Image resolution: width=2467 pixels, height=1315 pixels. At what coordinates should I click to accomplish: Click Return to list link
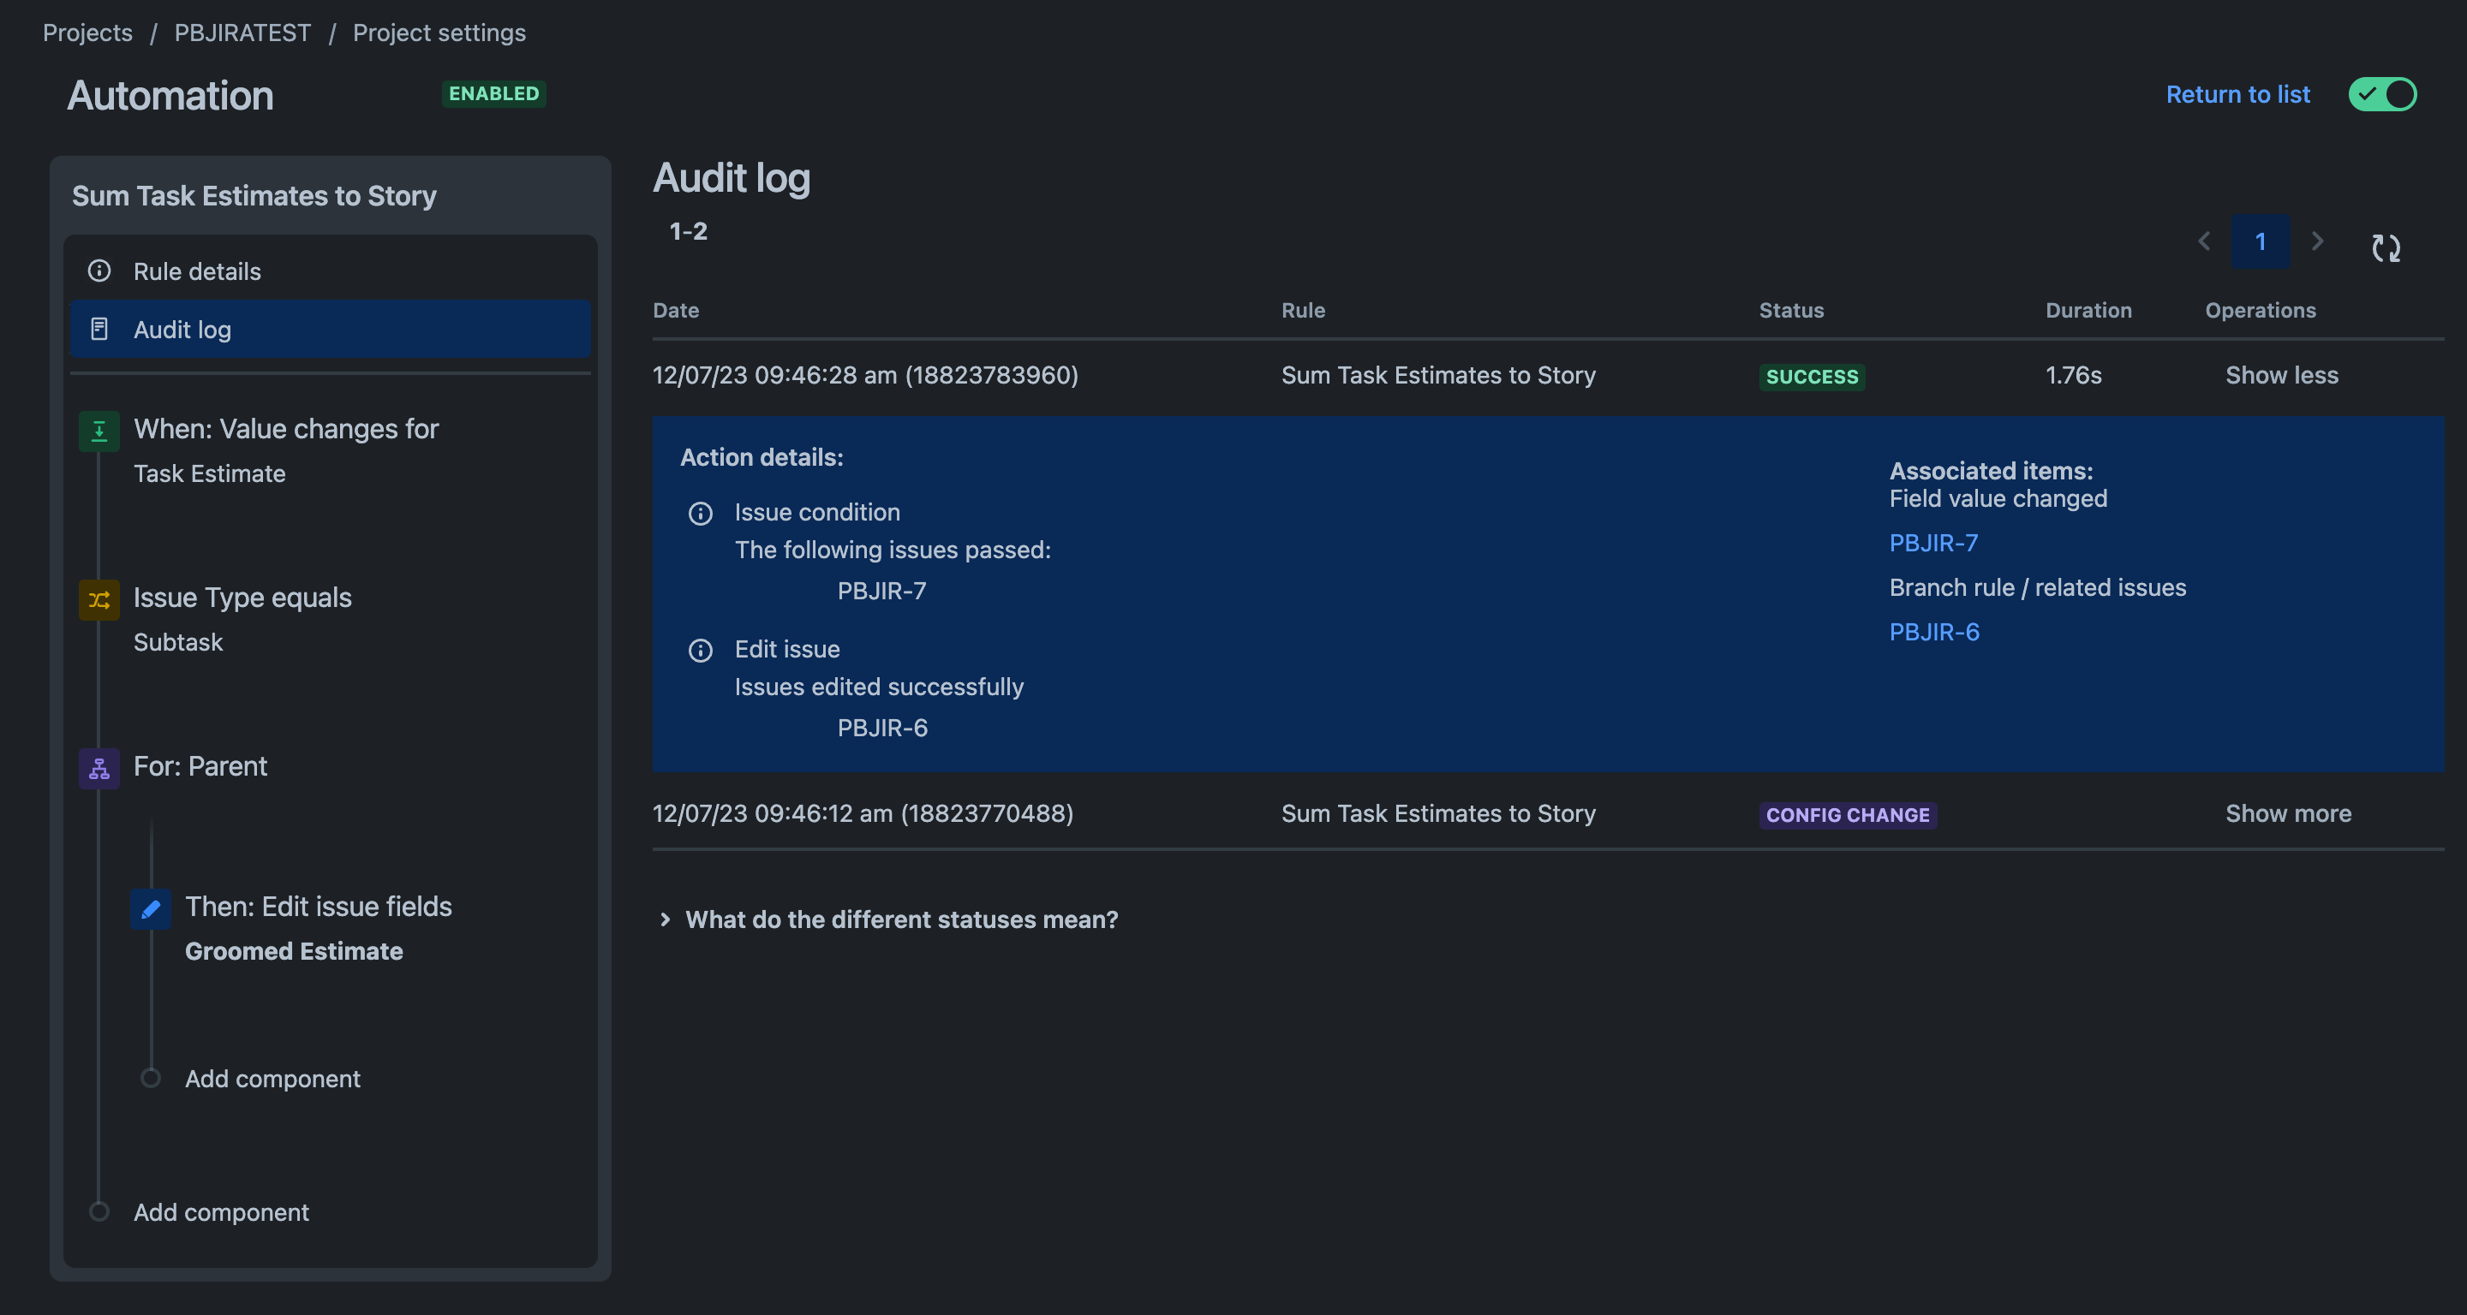2237,94
